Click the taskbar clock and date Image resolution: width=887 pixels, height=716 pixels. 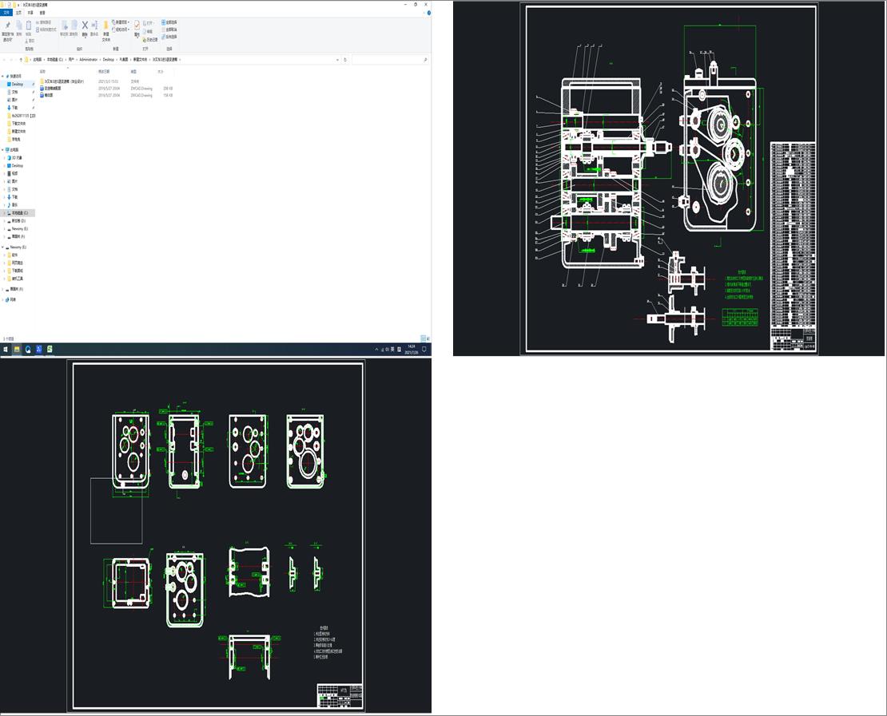point(412,350)
